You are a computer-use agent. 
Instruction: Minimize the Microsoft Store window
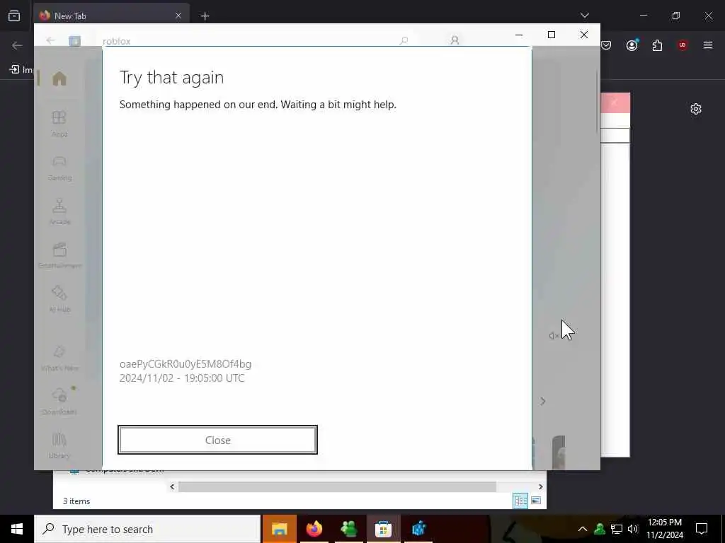pos(519,35)
